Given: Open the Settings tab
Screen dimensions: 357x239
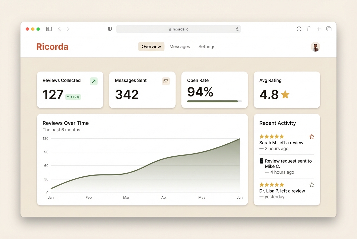Looking at the screenshot, I should point(207,47).
